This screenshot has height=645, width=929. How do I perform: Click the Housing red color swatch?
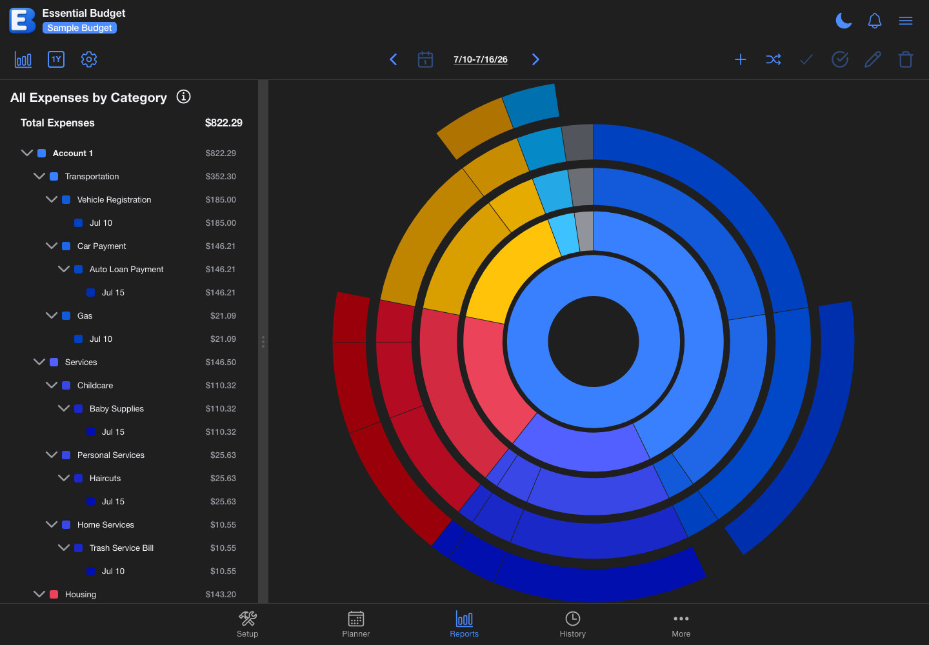pyautogui.click(x=54, y=594)
